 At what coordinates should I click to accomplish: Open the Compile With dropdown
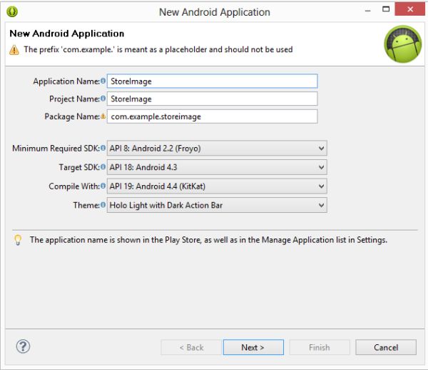(x=217, y=186)
